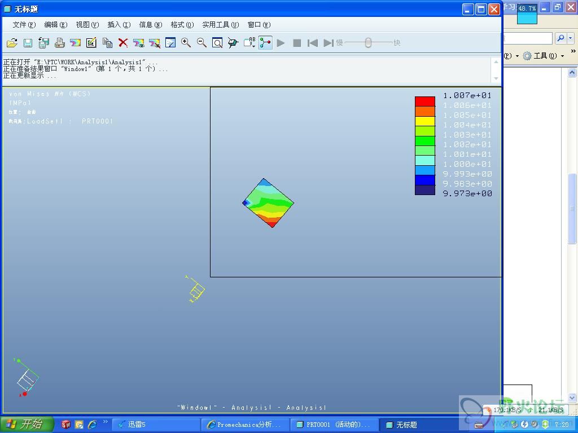Click the print icon in toolbar
The image size is (578, 433).
59,43
